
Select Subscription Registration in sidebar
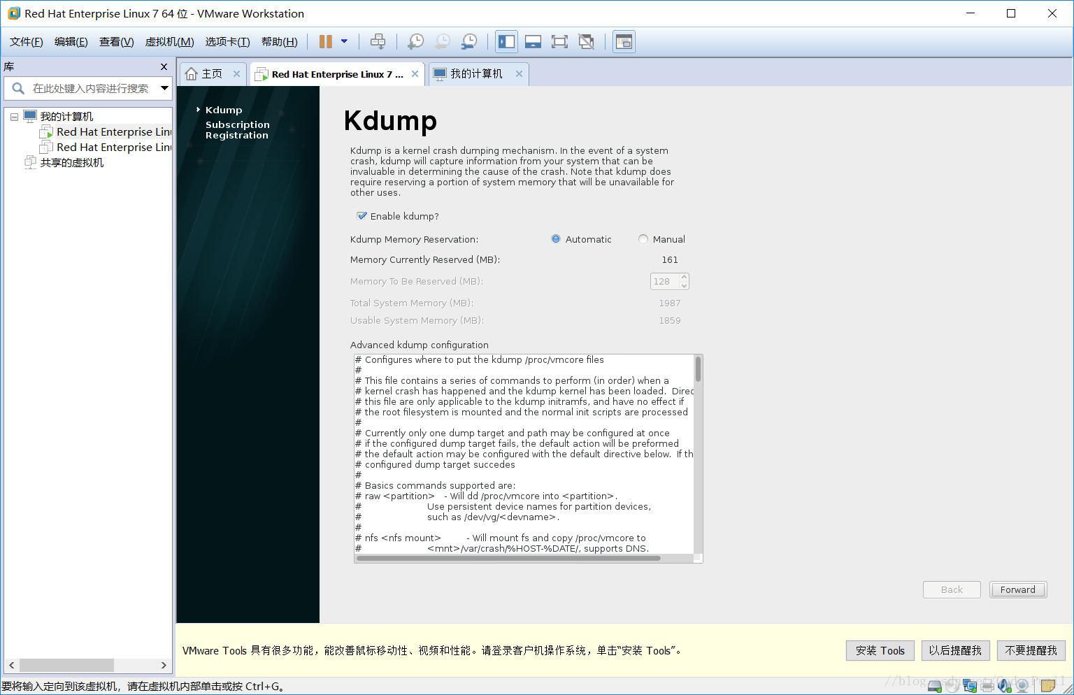pyautogui.click(x=238, y=130)
